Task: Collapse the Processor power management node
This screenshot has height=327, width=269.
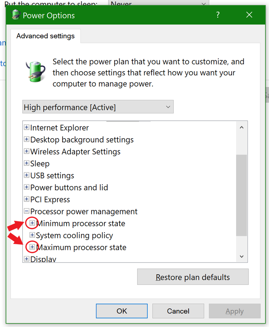Action: point(26,211)
